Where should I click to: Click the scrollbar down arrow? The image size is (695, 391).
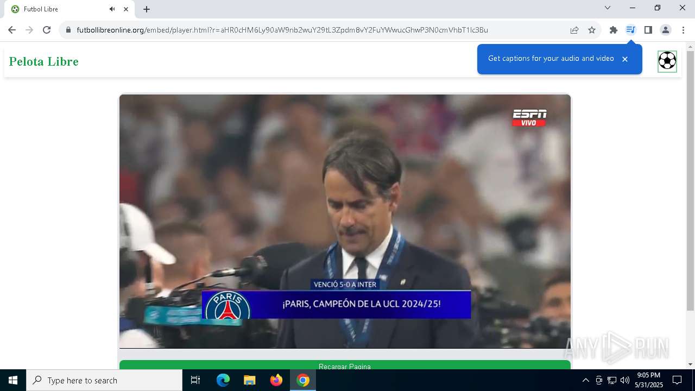point(691,364)
